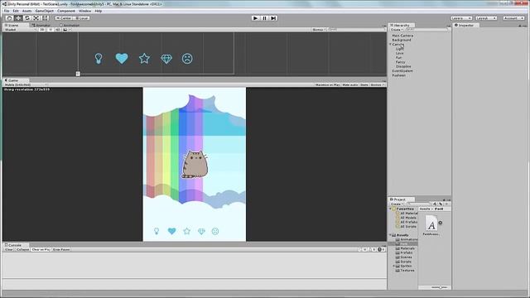Toggle Maximize on Play in Game view
Screen dimensions: 530x298
point(327,84)
